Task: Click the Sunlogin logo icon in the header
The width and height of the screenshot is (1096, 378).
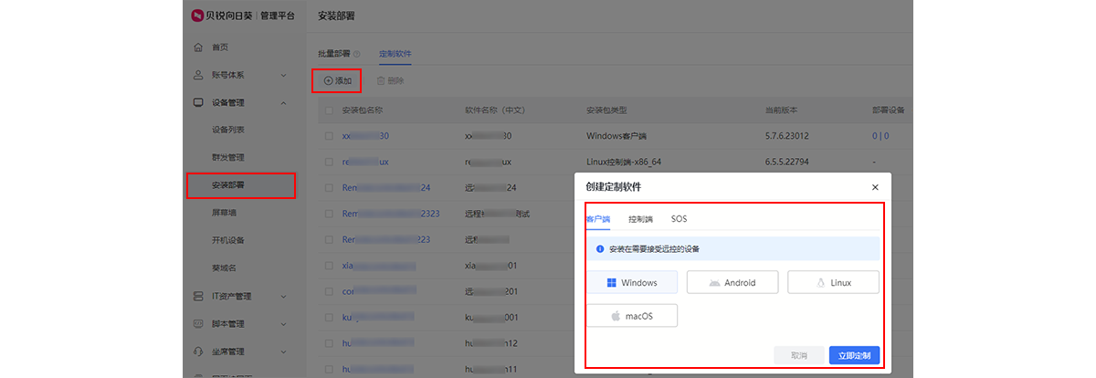Action: pos(198,16)
